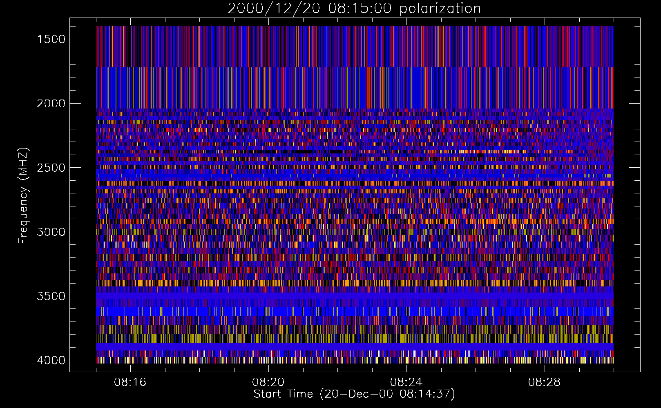
Task: Select the 08:16 time axis label
Action: tap(130, 382)
